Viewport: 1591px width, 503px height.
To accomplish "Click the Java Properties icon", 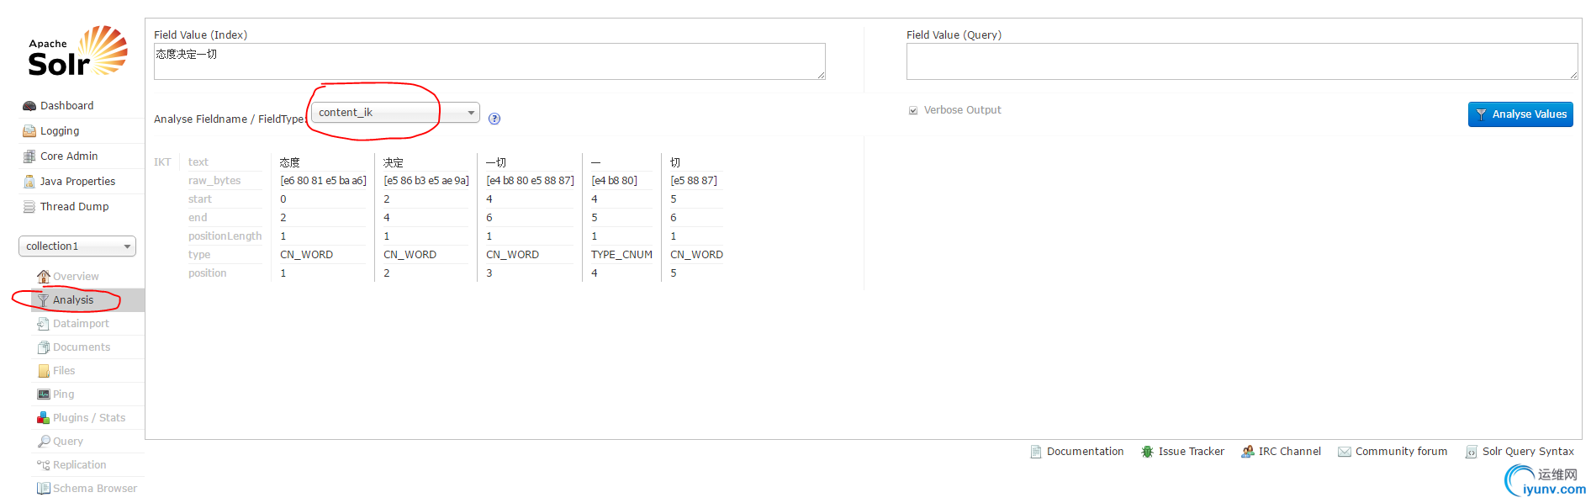I will [x=29, y=182].
